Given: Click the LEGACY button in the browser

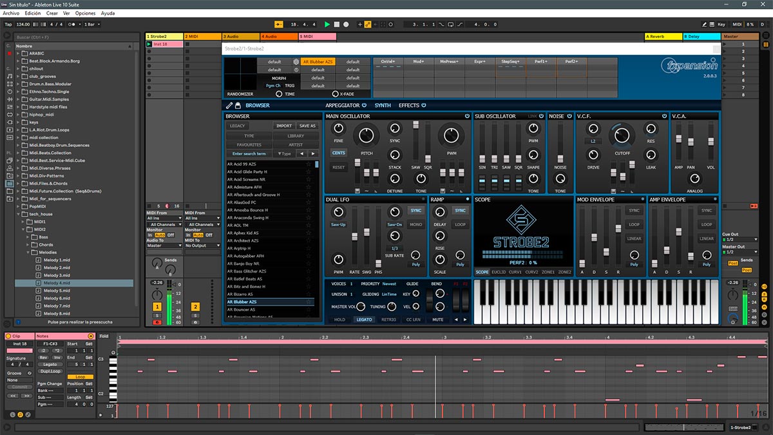Looking at the screenshot, I should 237,126.
